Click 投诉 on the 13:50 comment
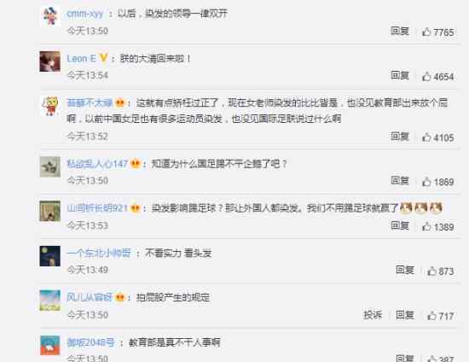469x362 pixels. click(373, 315)
